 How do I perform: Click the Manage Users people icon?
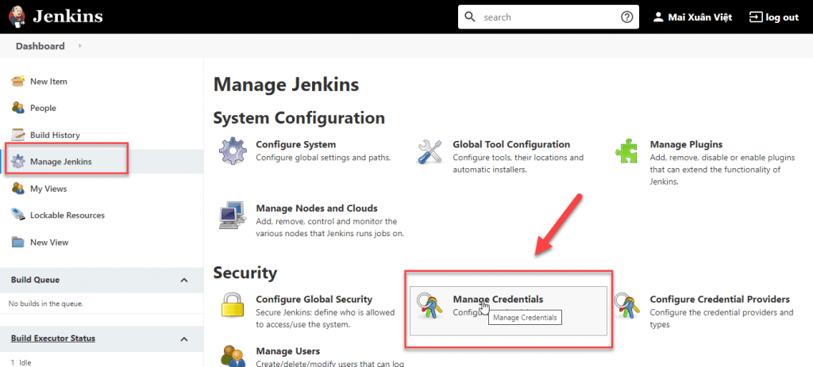click(233, 356)
